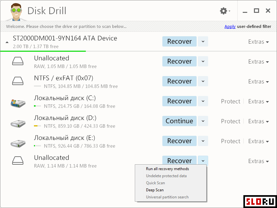
Task: Open recovery options arrow for drive C:
Action: point(203,101)
